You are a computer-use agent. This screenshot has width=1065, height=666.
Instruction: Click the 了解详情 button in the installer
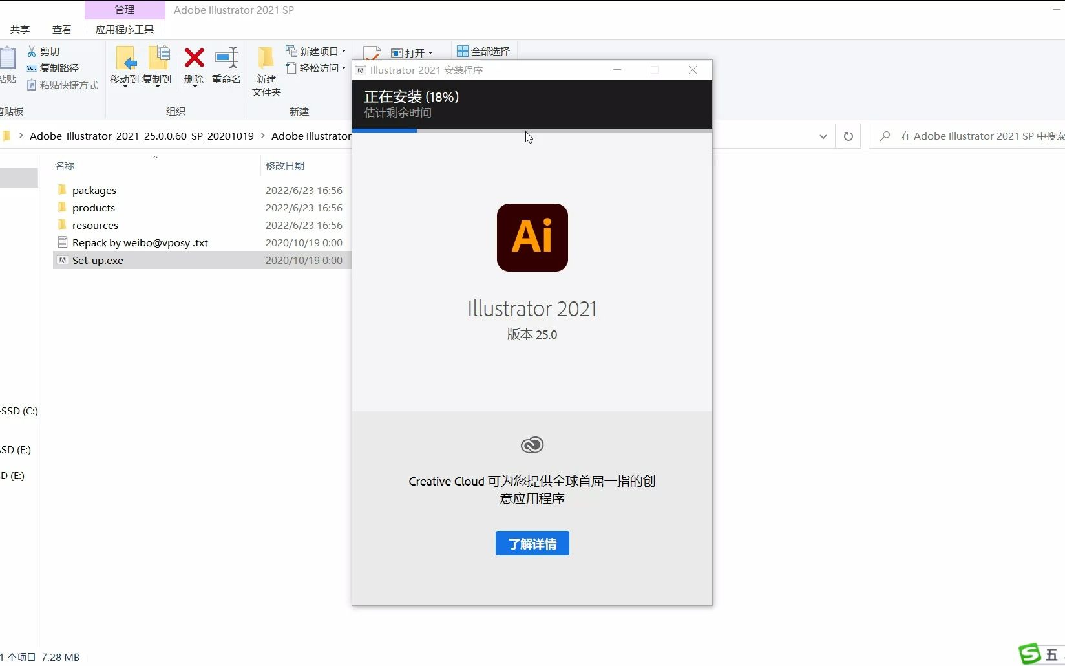[531, 543]
